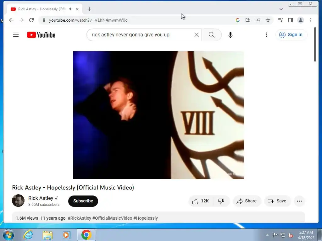Image resolution: width=322 pixels, height=241 pixels.
Task: Click the browser forward arrow
Action: click(21, 20)
